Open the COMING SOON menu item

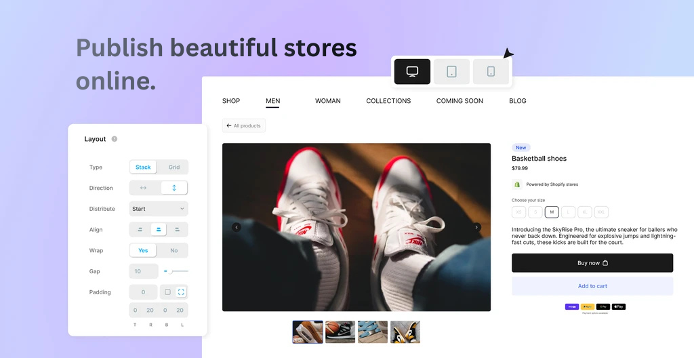click(x=460, y=101)
